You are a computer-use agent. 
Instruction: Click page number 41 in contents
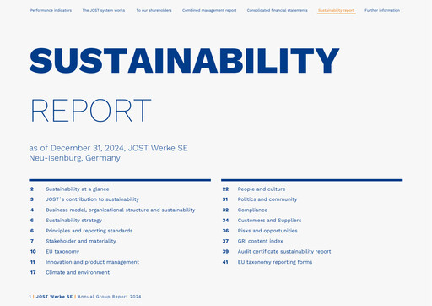point(225,262)
